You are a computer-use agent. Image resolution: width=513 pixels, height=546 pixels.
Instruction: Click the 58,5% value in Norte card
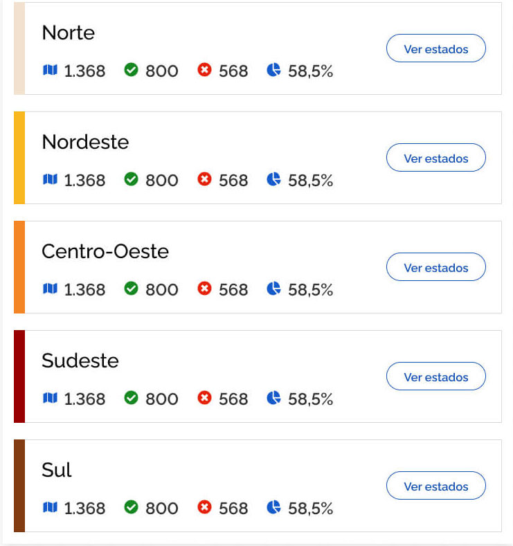tap(310, 71)
